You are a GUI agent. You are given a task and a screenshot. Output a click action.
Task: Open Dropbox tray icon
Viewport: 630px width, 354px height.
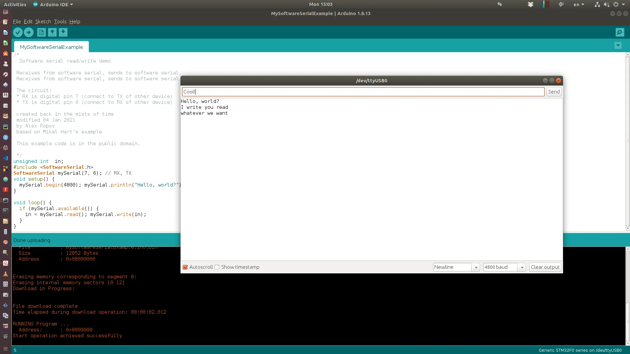tap(530, 5)
